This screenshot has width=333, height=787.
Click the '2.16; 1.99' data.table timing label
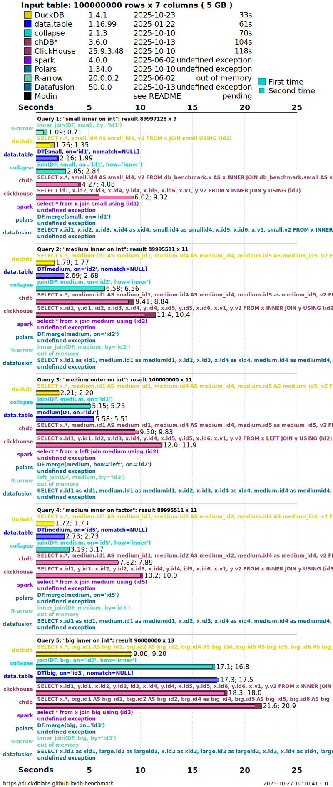click(x=76, y=158)
